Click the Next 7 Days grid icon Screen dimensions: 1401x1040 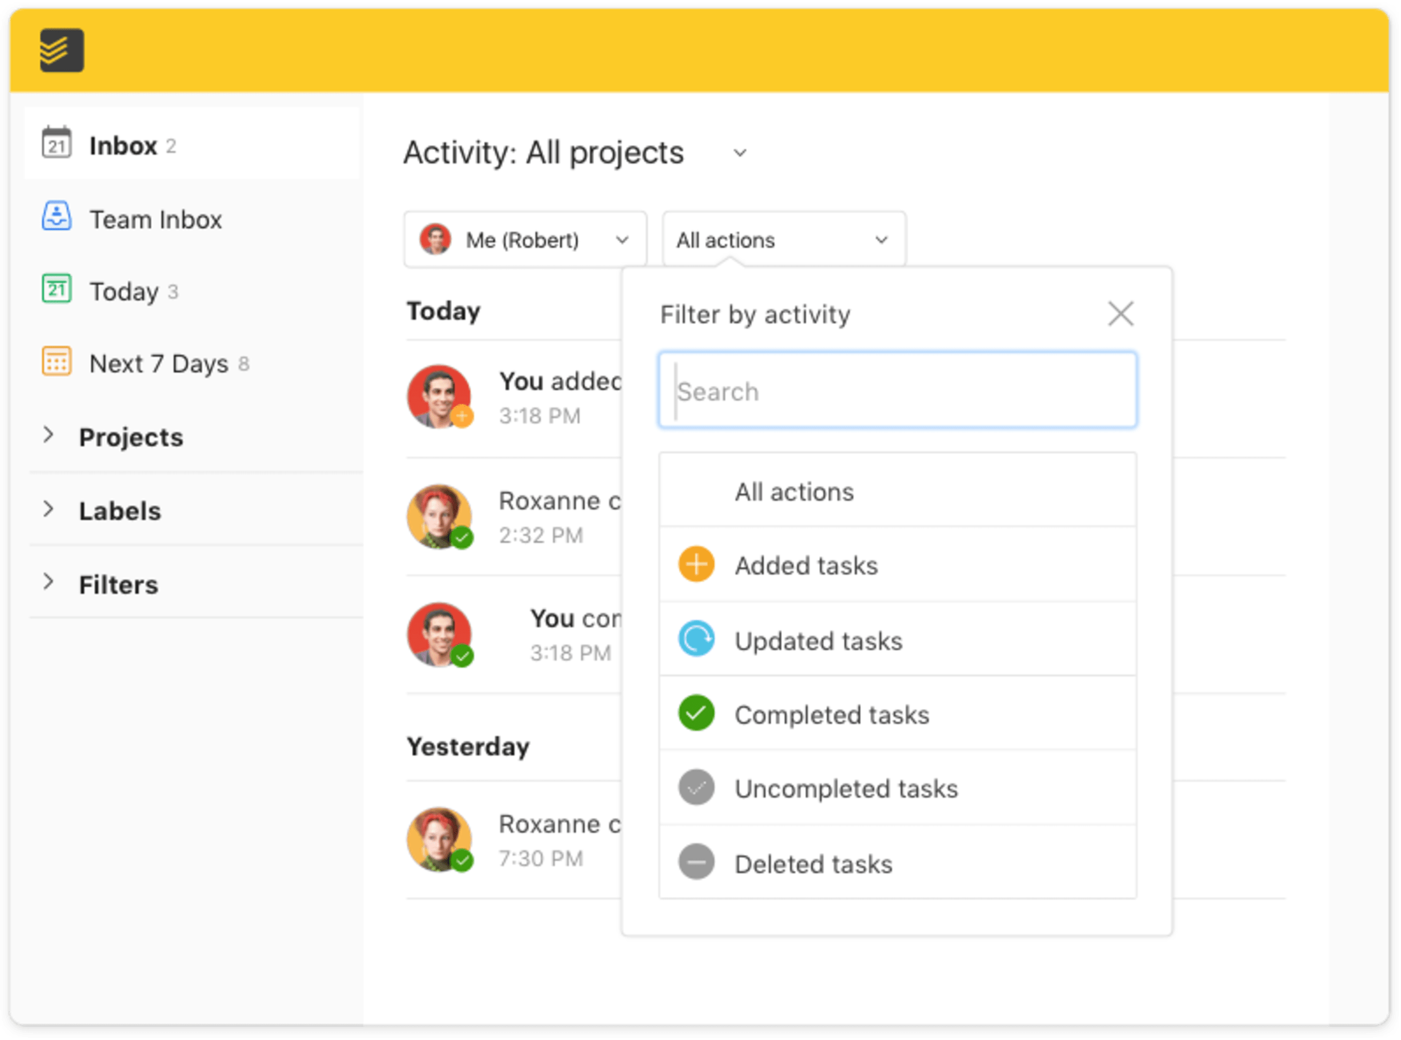tap(57, 361)
